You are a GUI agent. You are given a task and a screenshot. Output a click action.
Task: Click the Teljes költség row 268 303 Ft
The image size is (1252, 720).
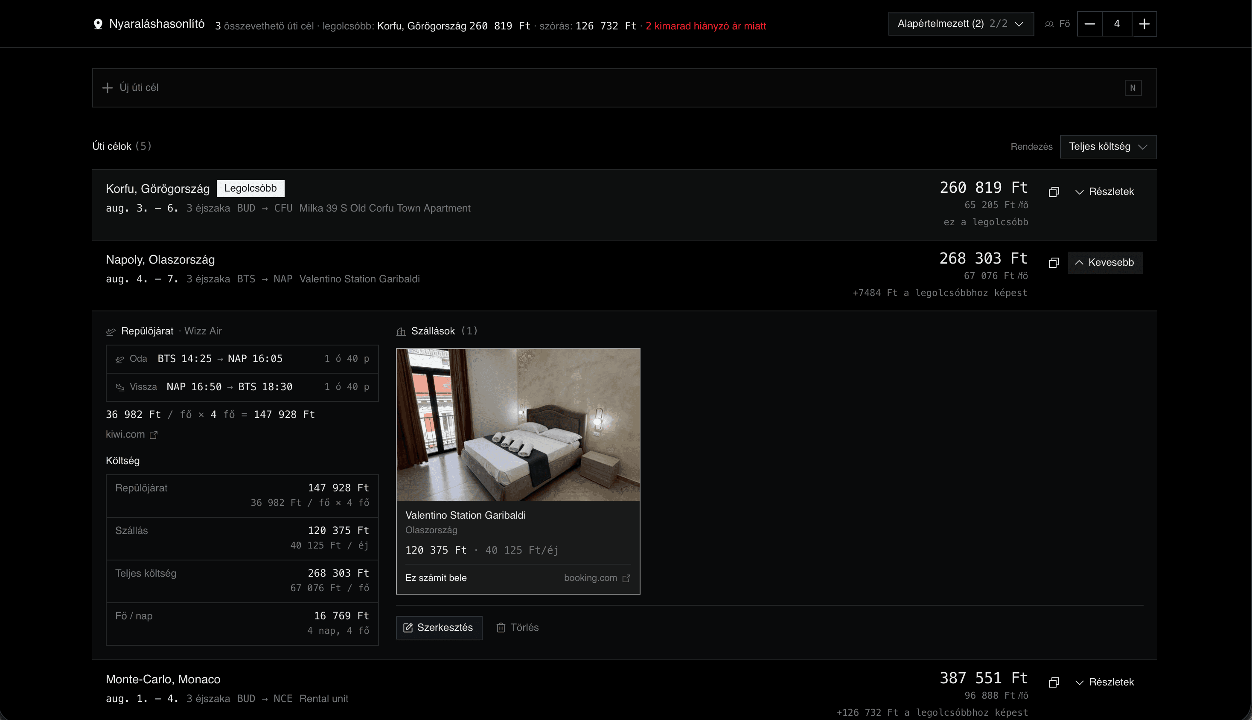tap(242, 581)
